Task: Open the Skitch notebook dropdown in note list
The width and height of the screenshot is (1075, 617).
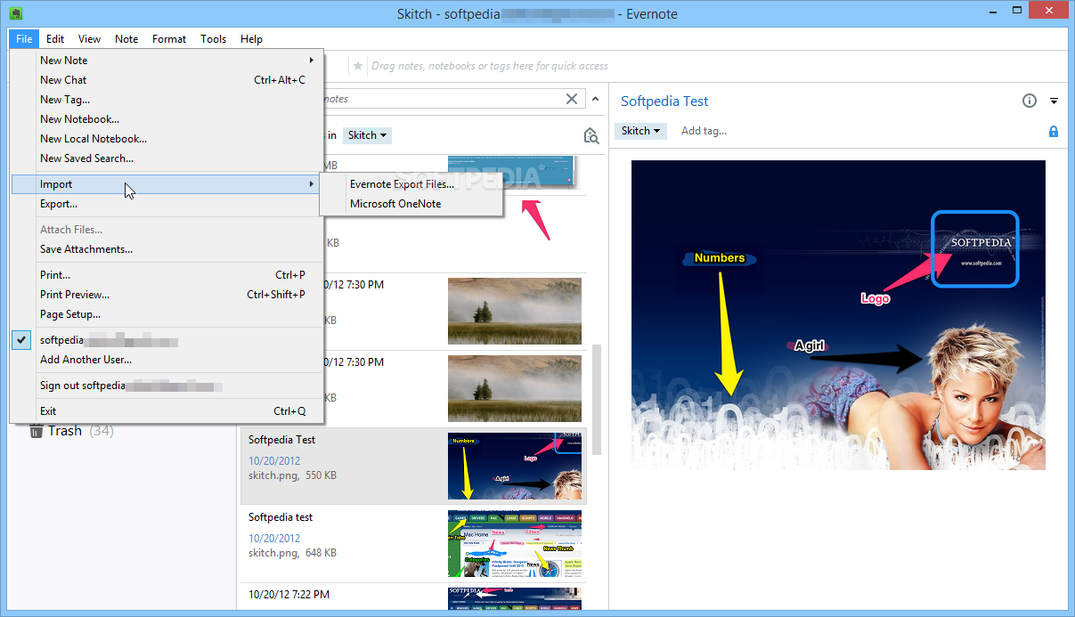Action: (x=367, y=135)
